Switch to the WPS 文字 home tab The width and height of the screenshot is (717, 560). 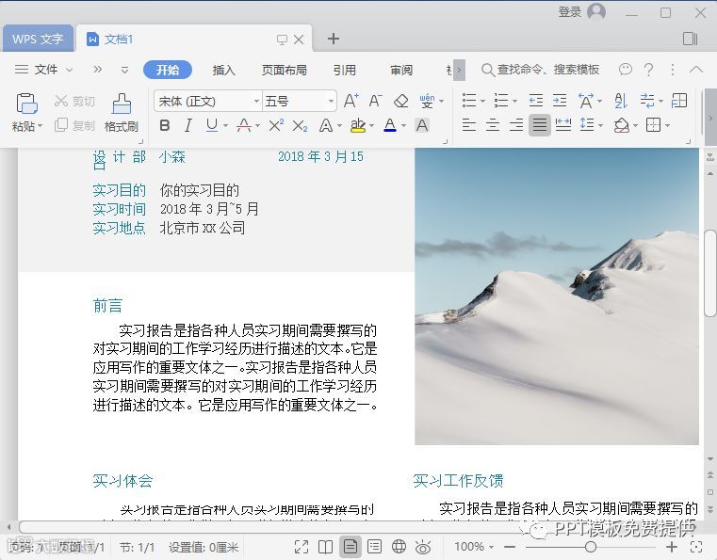tap(38, 39)
